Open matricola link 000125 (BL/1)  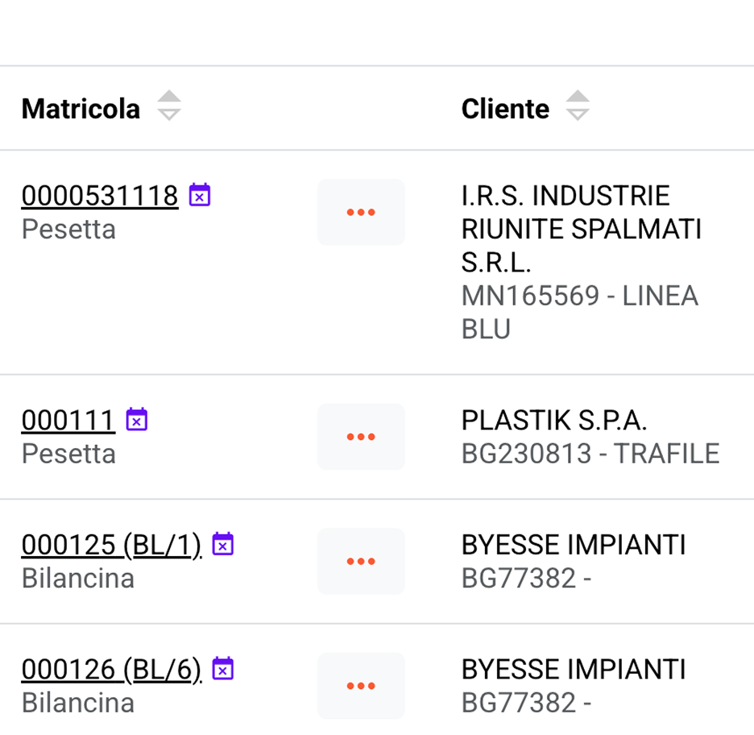point(111,546)
